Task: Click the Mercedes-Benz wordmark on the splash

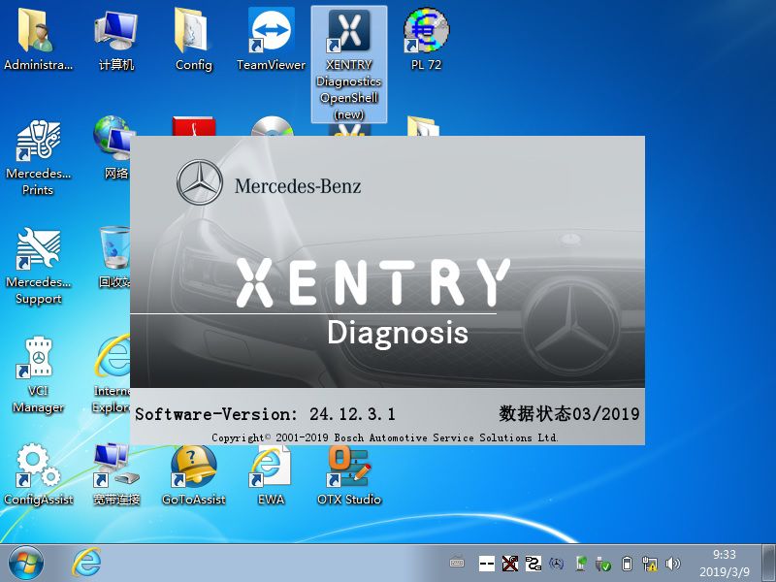Action: [298, 186]
